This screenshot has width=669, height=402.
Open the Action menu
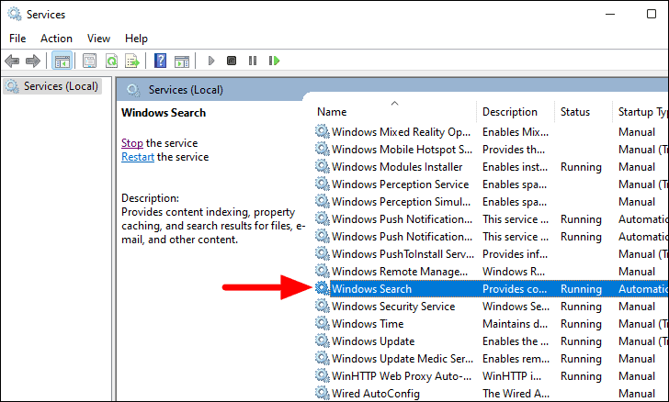56,39
